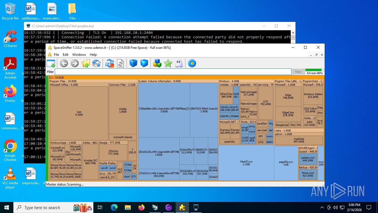Click the Windows - 4.4GB header
Viewport: 378px width, 213px height.
click(x=246, y=81)
